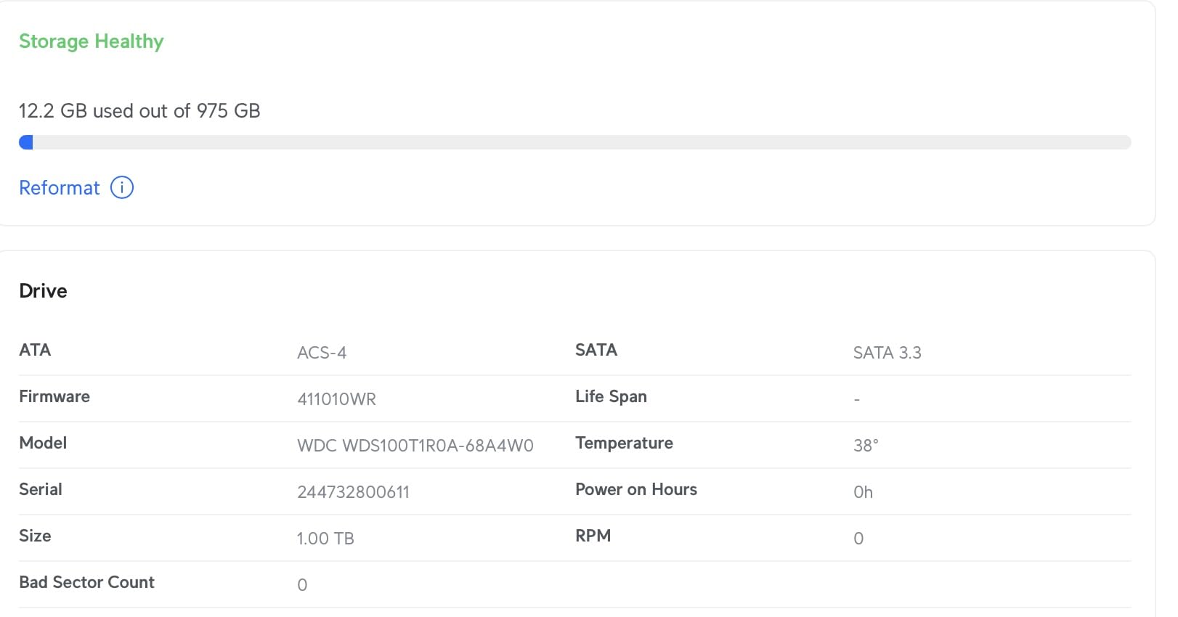Click the 12.2 GB used out of 975 GB text

tap(139, 111)
